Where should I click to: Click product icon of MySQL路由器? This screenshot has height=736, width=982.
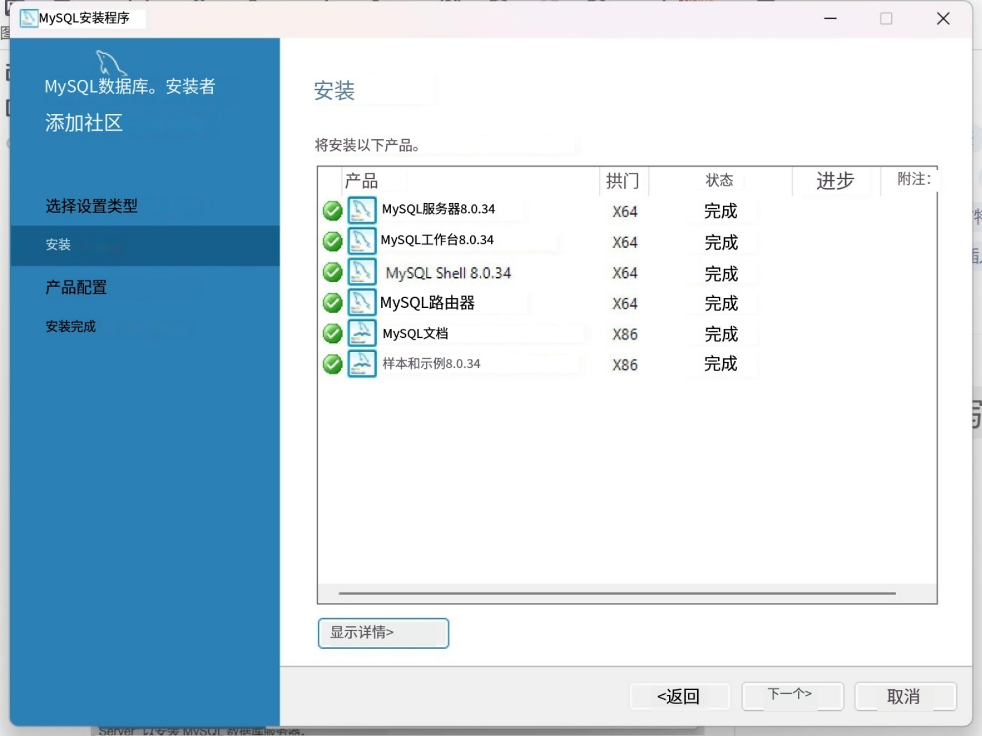click(x=361, y=302)
